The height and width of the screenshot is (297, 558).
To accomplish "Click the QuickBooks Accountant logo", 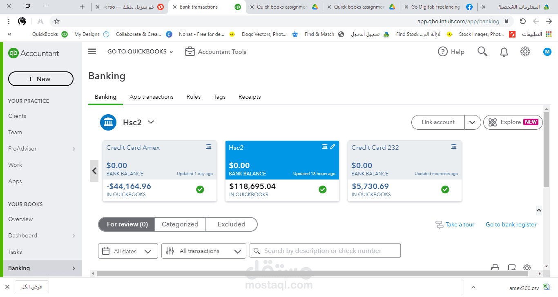I will coord(33,53).
